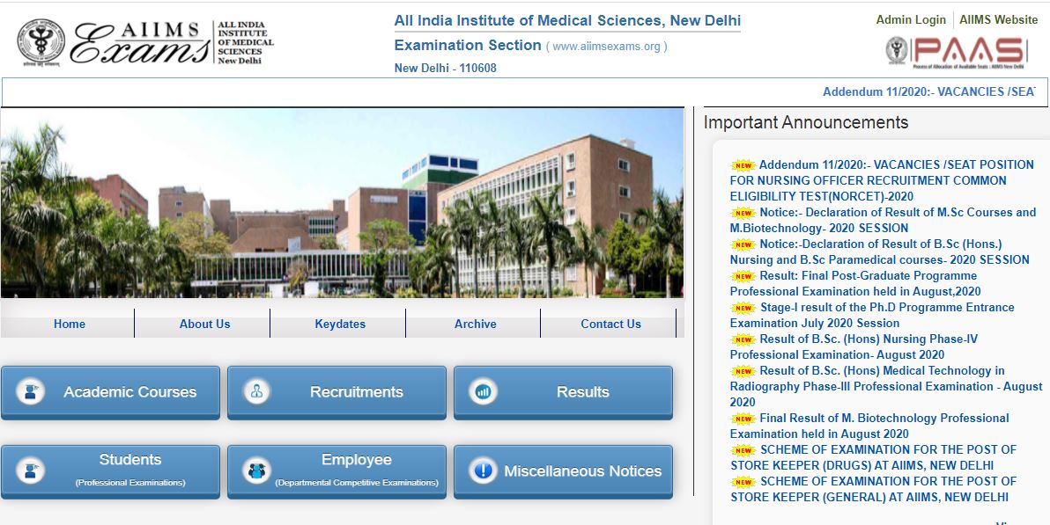Click the Students tile icon
Image resolution: width=1050 pixels, height=525 pixels.
[x=30, y=470]
